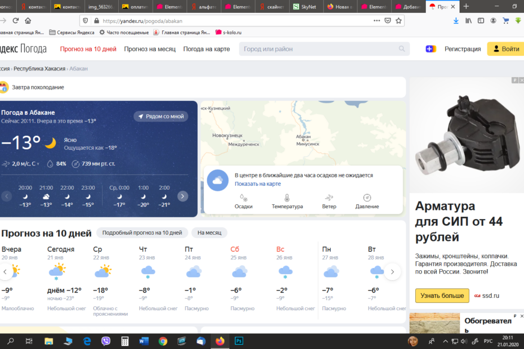Switch to the оплатит tab

coord(136,7)
